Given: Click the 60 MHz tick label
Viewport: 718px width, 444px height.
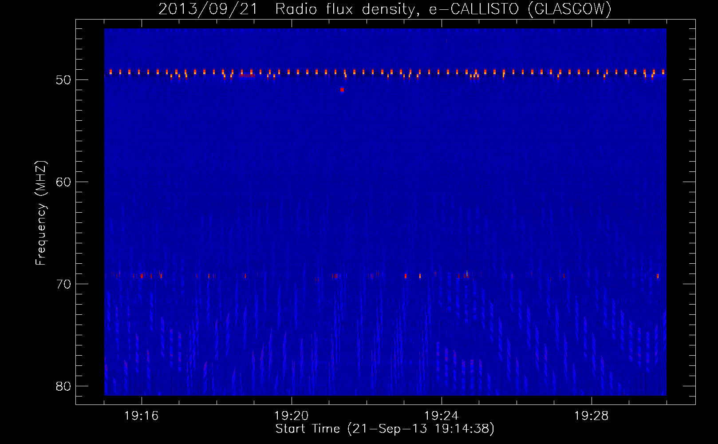Looking at the screenshot, I should 63,182.
